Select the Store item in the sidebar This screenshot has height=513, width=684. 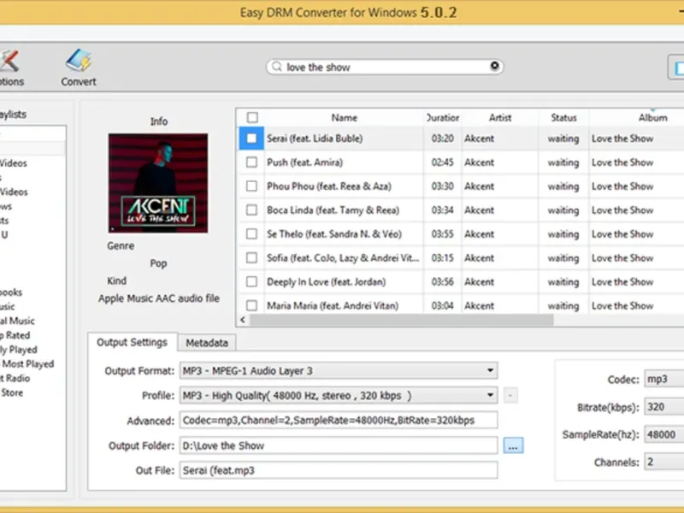pos(12,392)
